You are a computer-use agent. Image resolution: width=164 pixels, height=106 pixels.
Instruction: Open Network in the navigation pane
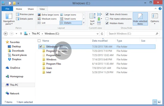pos(13,93)
